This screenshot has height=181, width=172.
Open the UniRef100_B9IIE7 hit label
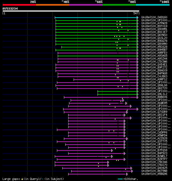click(154, 32)
